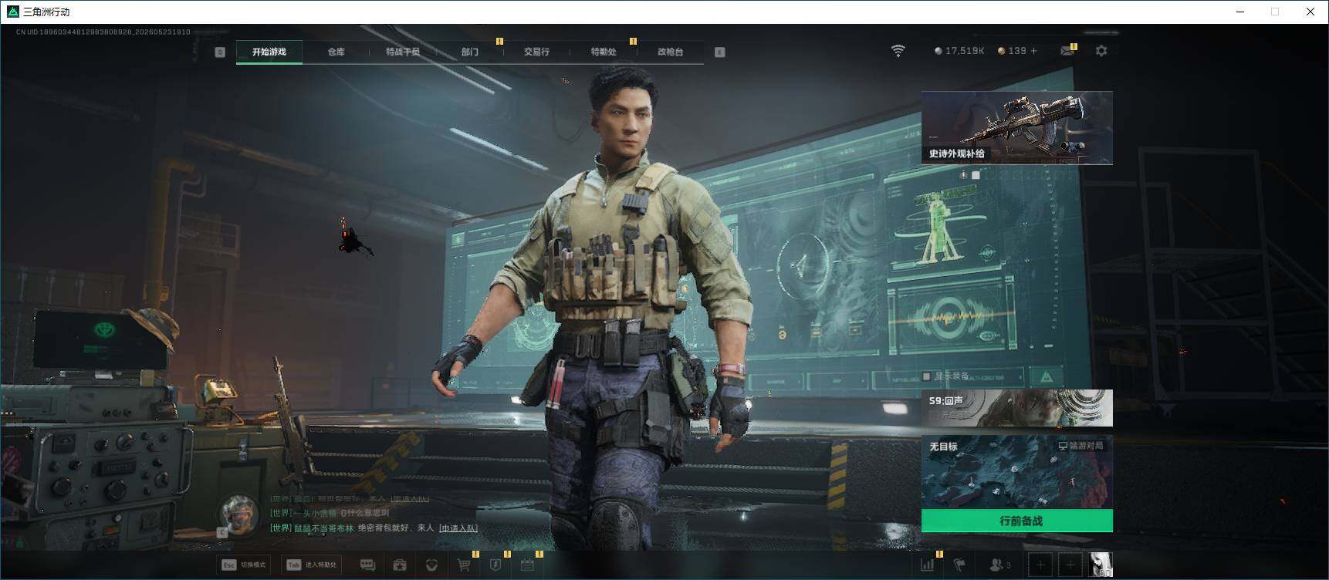1329x580 pixels.
Task: Click the operator portrait beside the chat
Action: click(239, 513)
